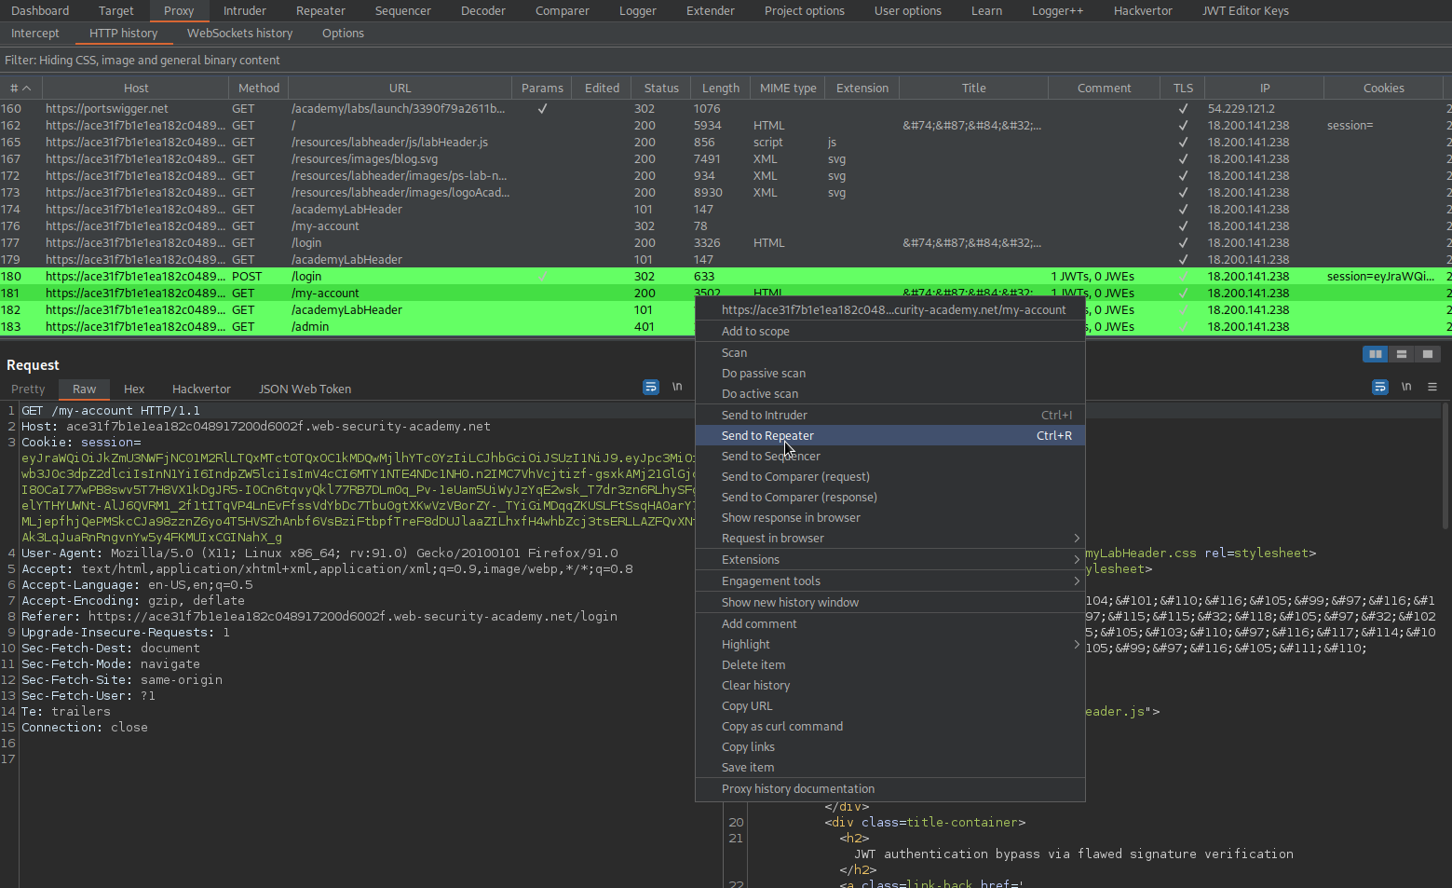
Task: Sort history by the Host column
Action: (x=136, y=89)
